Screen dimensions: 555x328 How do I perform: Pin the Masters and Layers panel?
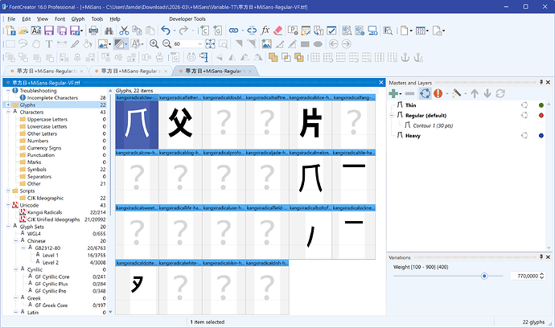coord(541,83)
